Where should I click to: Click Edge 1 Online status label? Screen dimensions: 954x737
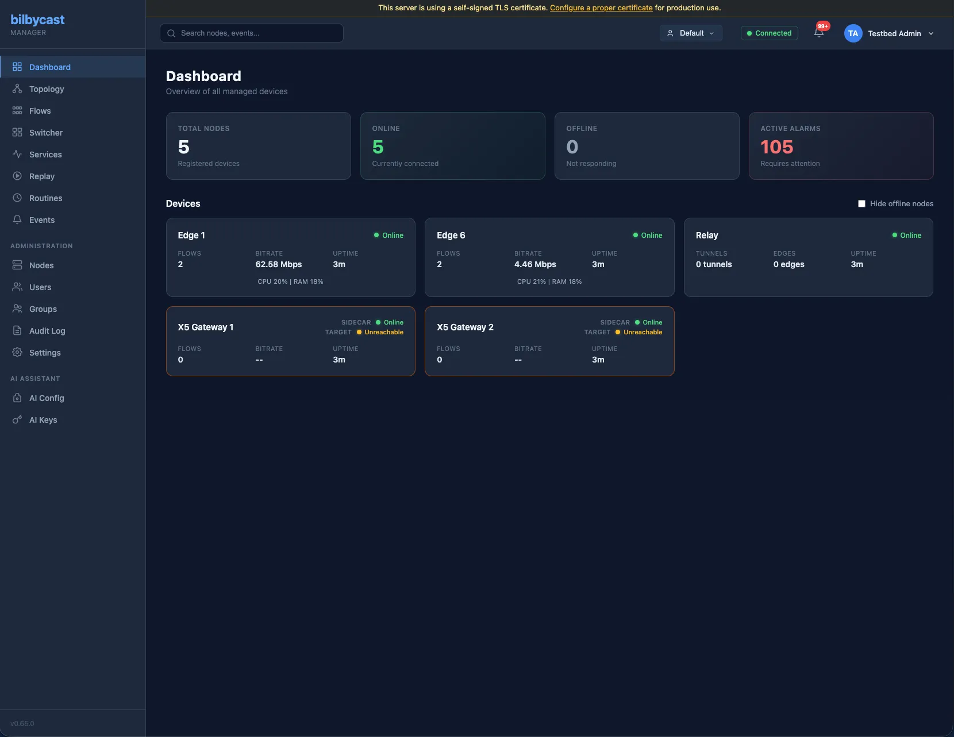pos(388,235)
